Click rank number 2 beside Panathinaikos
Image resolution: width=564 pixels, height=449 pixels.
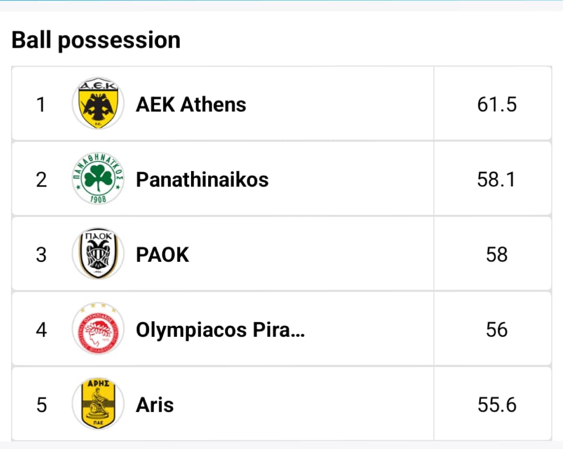click(x=41, y=180)
